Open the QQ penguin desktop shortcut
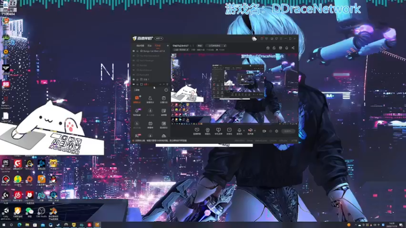 coord(53,179)
